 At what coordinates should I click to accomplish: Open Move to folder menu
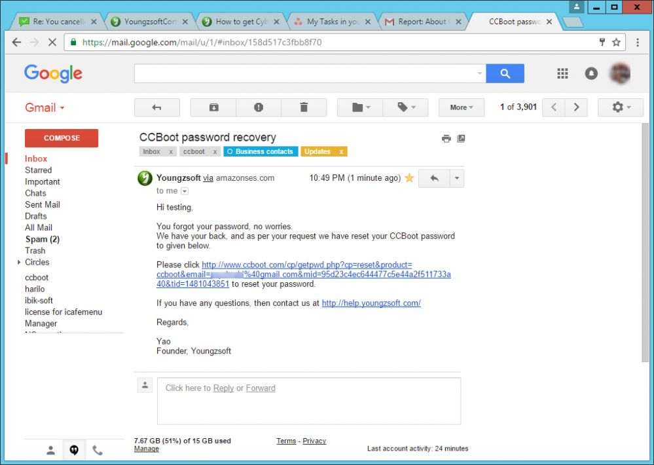click(360, 107)
